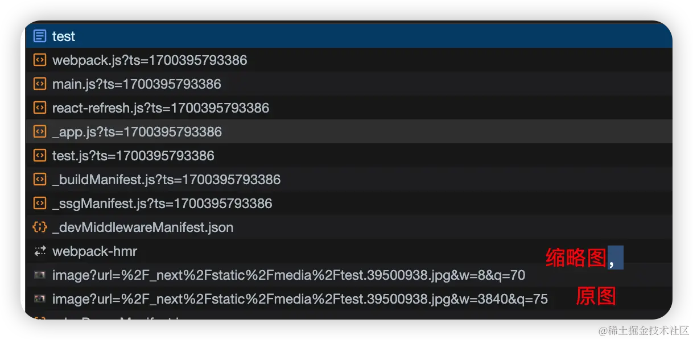Open the image request with w=8&q=70
The image size is (693, 340).
(349, 275)
